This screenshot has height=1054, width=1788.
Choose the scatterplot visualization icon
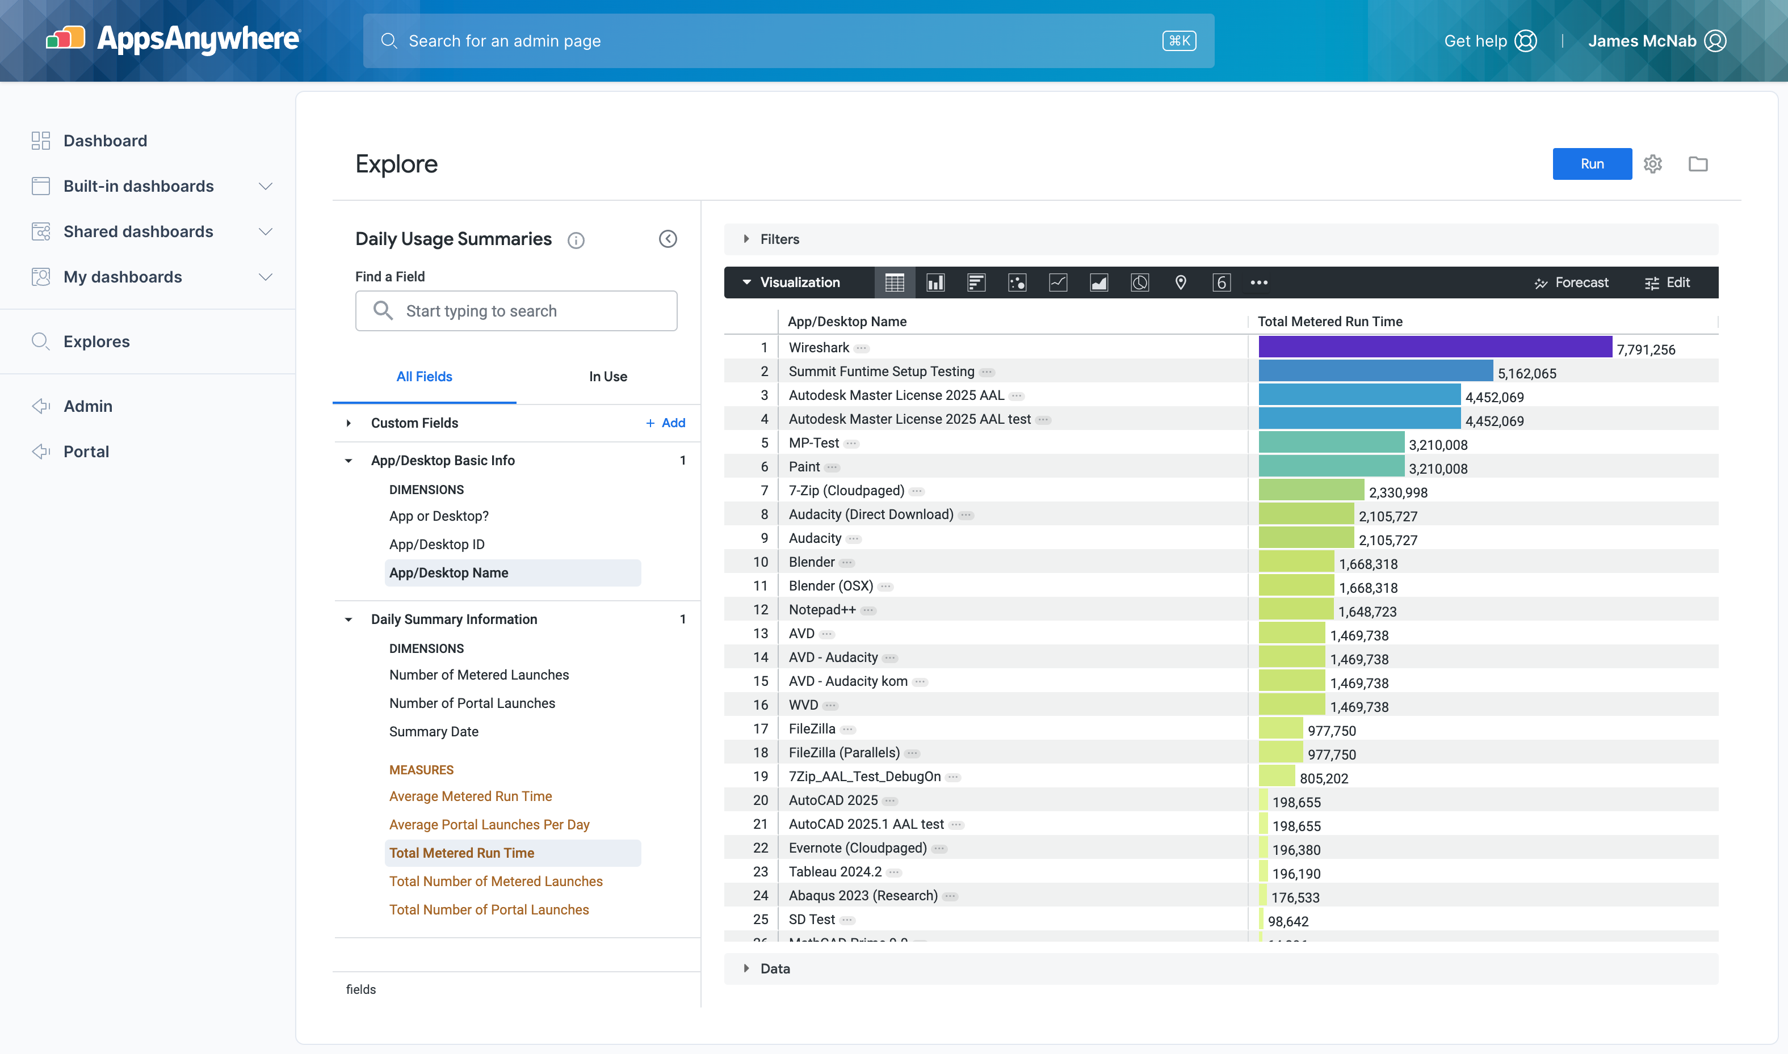coord(1017,283)
